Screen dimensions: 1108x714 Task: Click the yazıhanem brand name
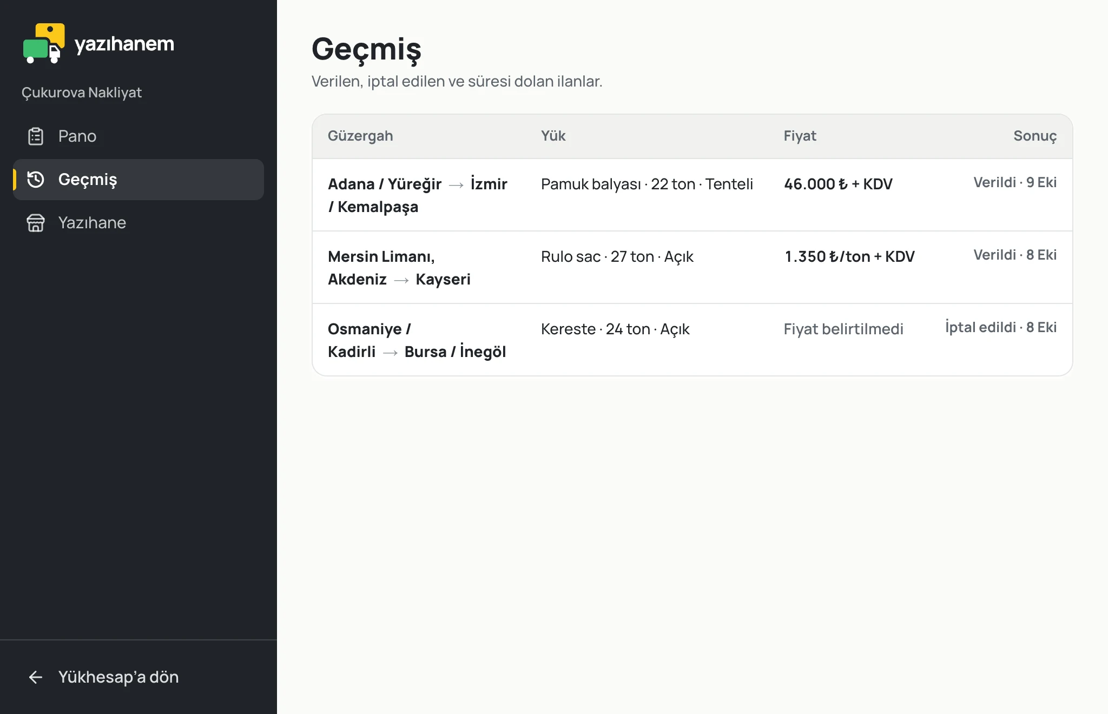click(124, 44)
